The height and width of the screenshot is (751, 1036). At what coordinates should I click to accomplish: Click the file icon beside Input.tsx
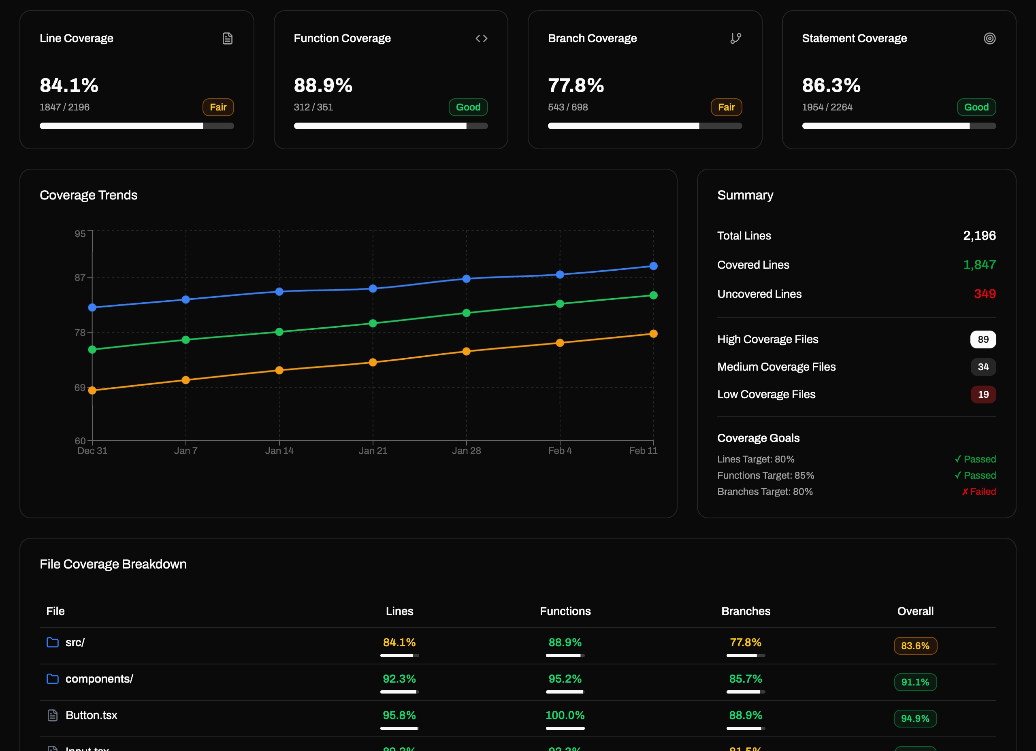click(53, 748)
